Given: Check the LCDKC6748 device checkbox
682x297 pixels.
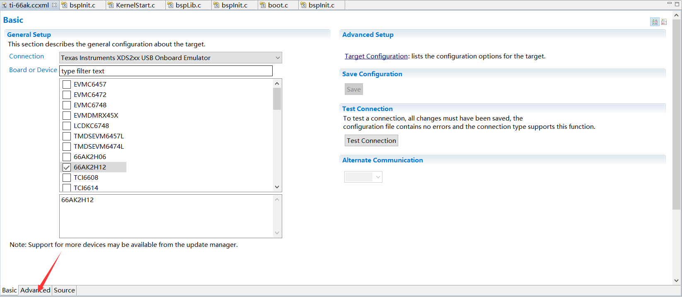Looking at the screenshot, I should point(67,126).
